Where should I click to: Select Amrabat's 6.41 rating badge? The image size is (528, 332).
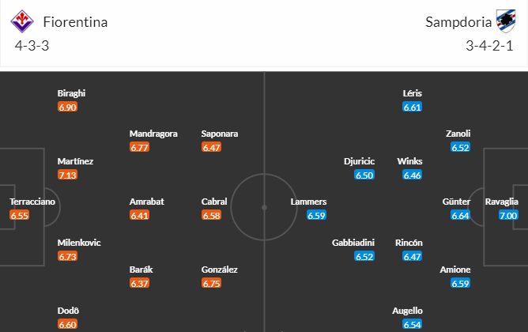[x=139, y=216]
